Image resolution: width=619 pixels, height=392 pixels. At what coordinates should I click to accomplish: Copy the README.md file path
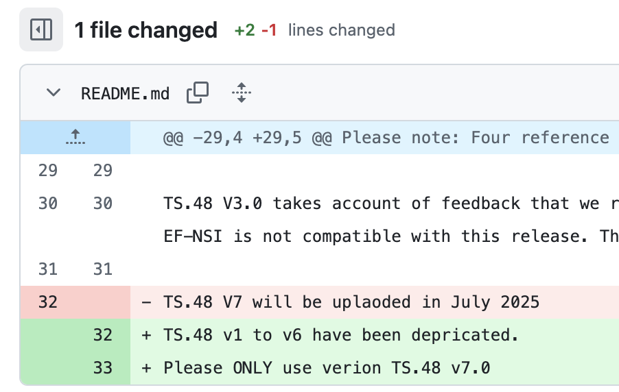click(198, 93)
